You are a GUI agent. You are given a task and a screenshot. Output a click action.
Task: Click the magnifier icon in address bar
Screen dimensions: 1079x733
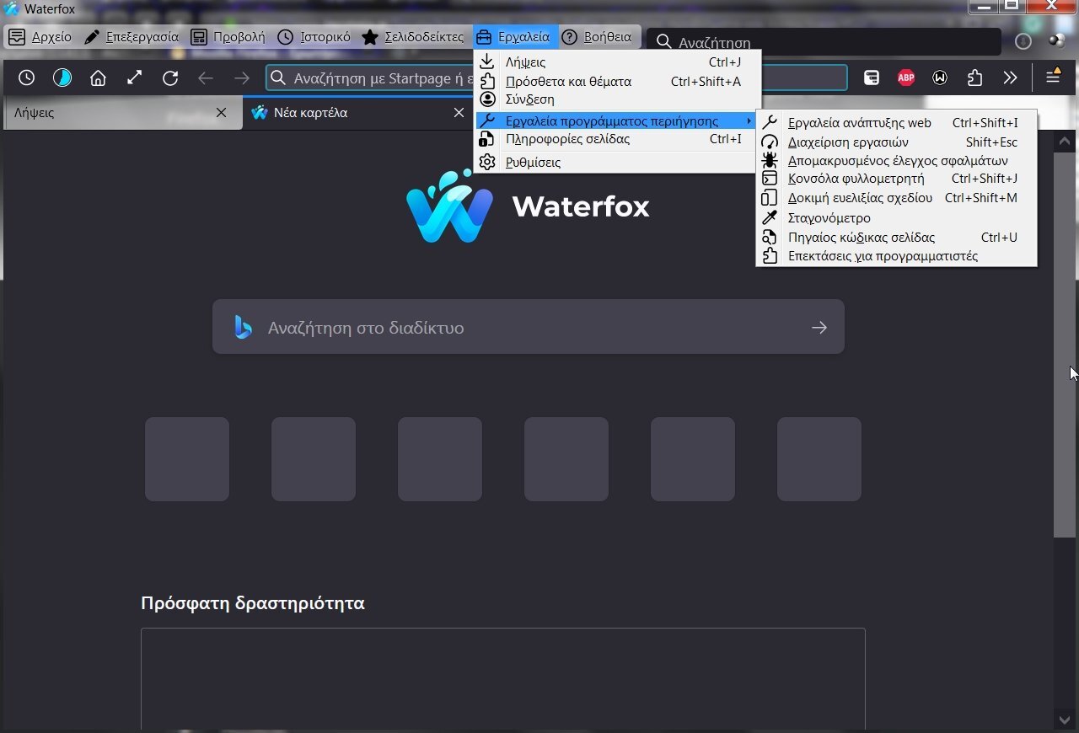278,78
